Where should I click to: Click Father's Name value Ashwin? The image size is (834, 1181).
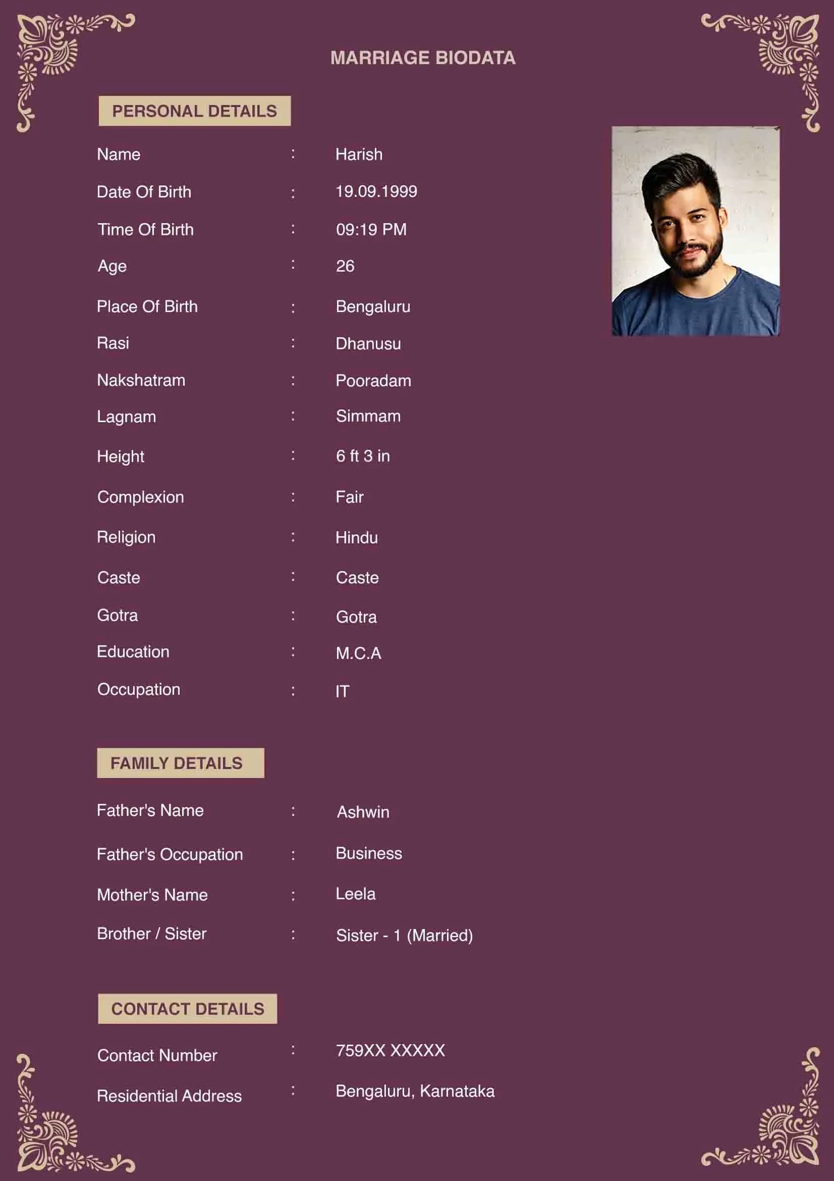(x=362, y=813)
